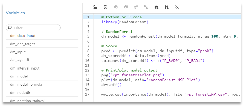Choose the dm_input variable
248x109 pixels.
[x=18, y=52]
